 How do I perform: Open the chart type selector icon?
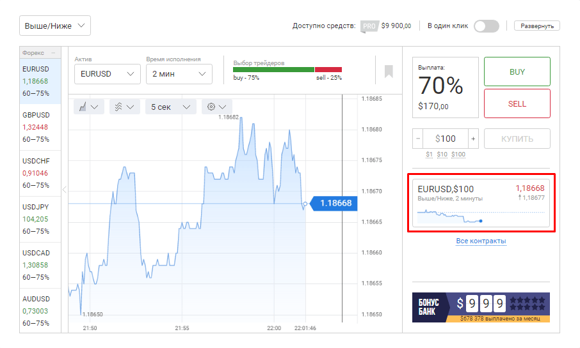[x=88, y=107]
